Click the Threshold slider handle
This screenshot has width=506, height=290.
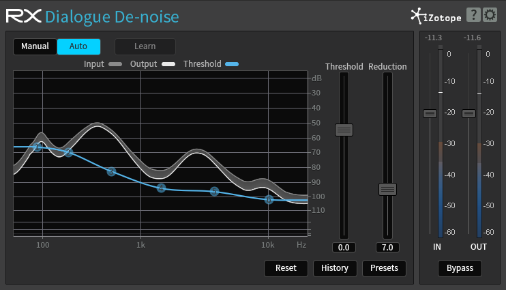point(344,130)
